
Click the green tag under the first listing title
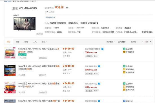[x=22, y=55]
